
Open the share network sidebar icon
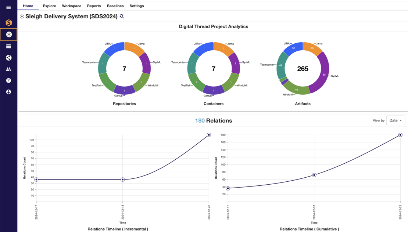pyautogui.click(x=8, y=58)
